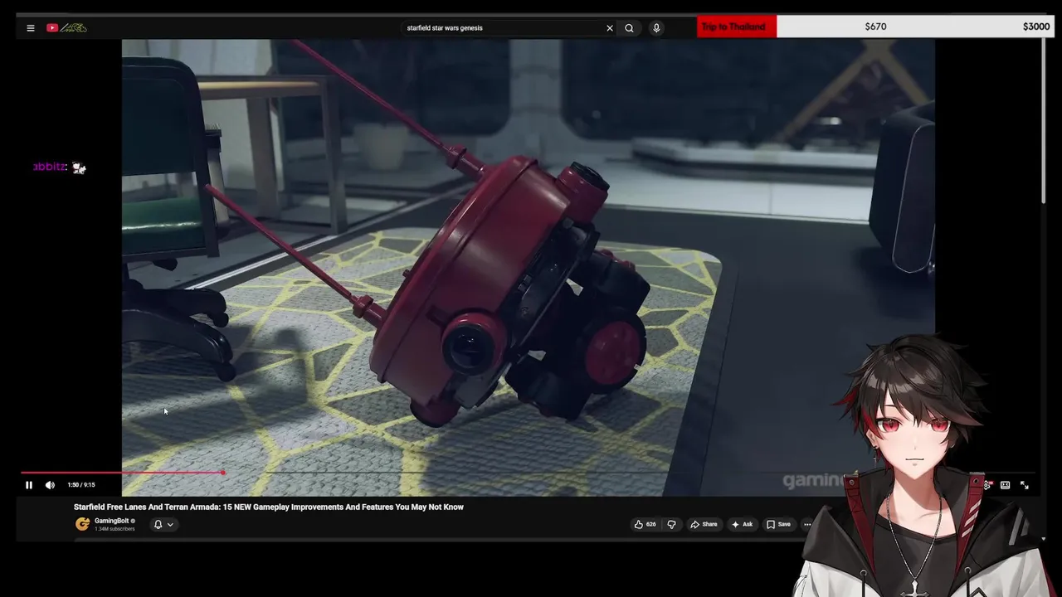Enter full screen mode
Image resolution: width=1062 pixels, height=597 pixels.
tap(1025, 485)
